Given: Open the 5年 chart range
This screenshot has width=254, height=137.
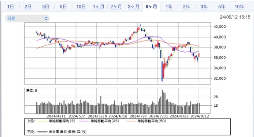Looking at the screenshot, I should (222, 7).
